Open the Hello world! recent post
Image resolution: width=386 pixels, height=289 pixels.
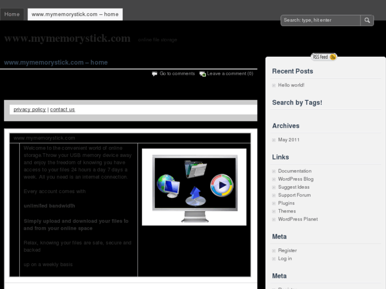[291, 85]
